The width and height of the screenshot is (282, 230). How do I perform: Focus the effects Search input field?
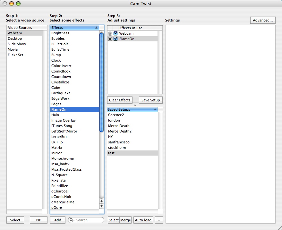89,220
